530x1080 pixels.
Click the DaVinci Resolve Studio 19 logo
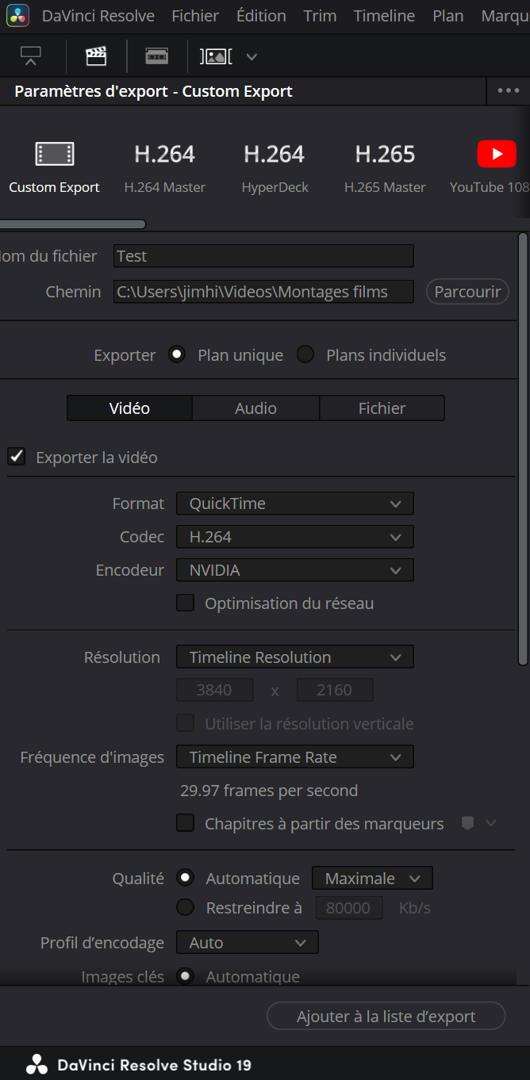[x=36, y=1065]
